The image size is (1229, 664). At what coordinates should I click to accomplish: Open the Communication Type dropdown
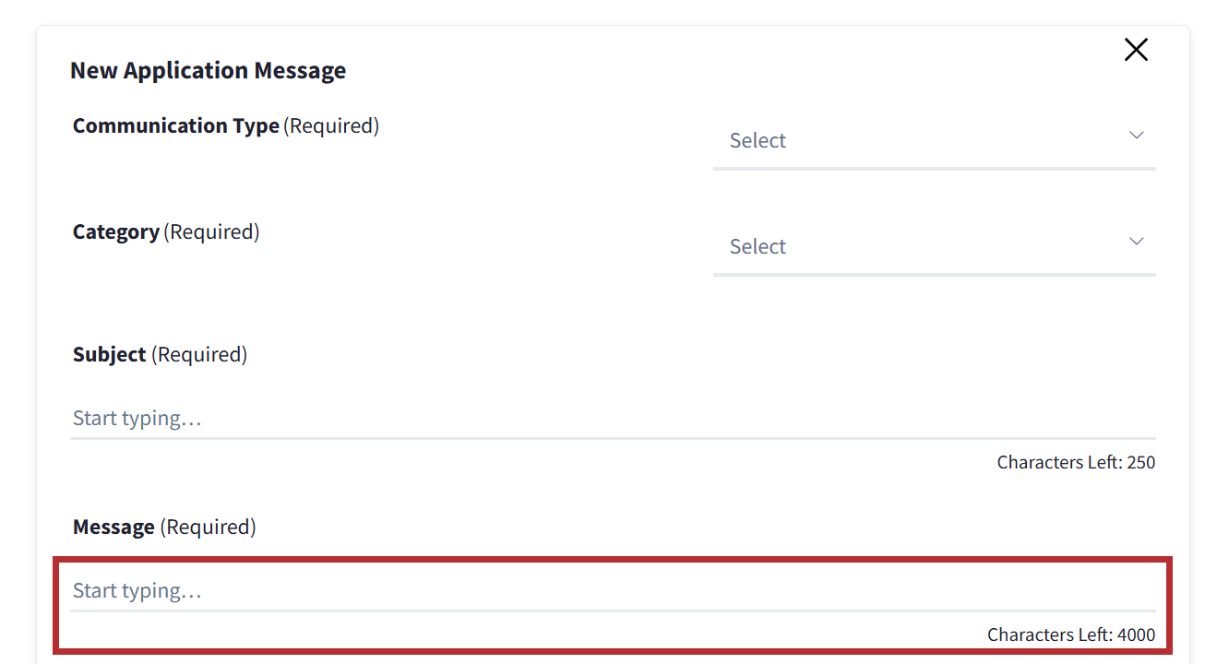point(933,141)
